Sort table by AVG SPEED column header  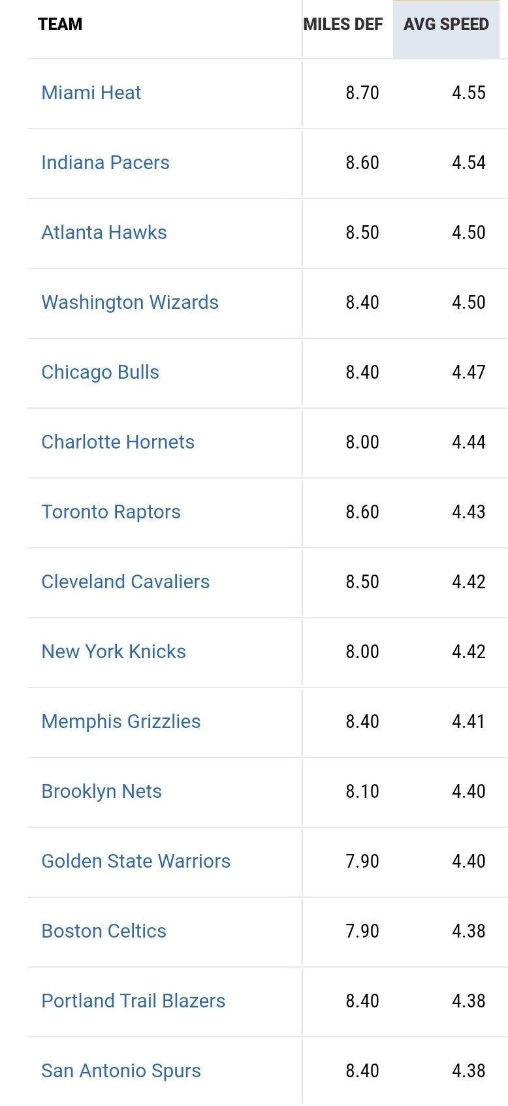[x=446, y=25]
